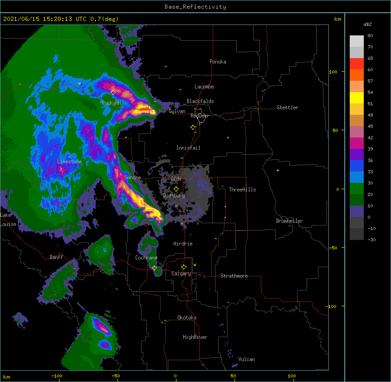Pick the 57–60 dBZ orange legend swatch

coord(357,75)
